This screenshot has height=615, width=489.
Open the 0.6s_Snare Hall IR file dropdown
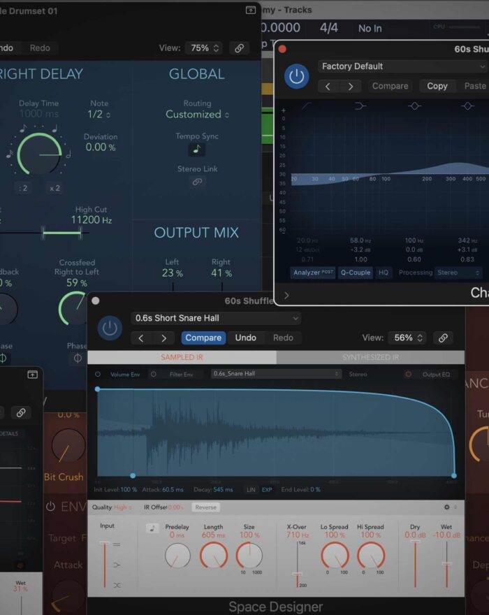[x=276, y=374]
